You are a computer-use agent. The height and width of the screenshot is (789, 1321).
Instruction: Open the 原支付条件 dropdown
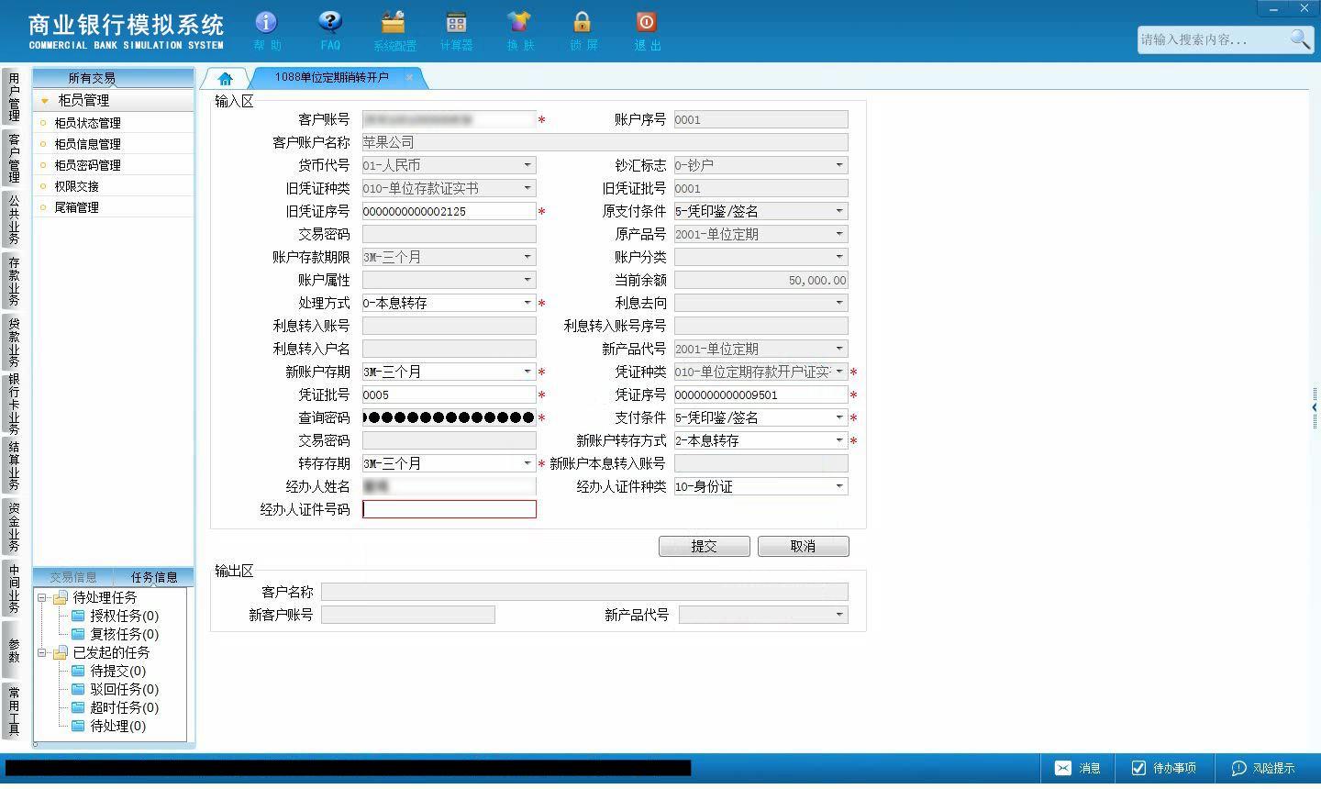(839, 211)
